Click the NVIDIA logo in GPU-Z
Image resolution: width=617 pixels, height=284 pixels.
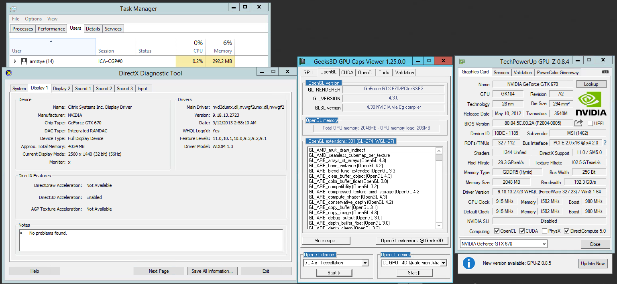pos(591,104)
